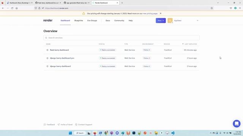243x136 pixels.
Task: Click the New + button
Action: pyautogui.click(x=161, y=20)
